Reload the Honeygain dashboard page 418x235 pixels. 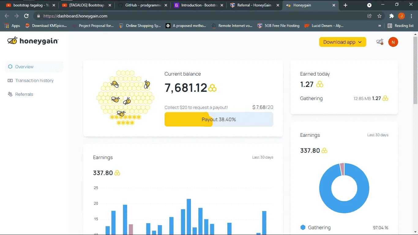pyautogui.click(x=27, y=16)
